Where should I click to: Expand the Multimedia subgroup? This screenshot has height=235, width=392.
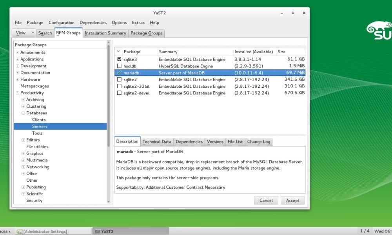tap(23, 160)
